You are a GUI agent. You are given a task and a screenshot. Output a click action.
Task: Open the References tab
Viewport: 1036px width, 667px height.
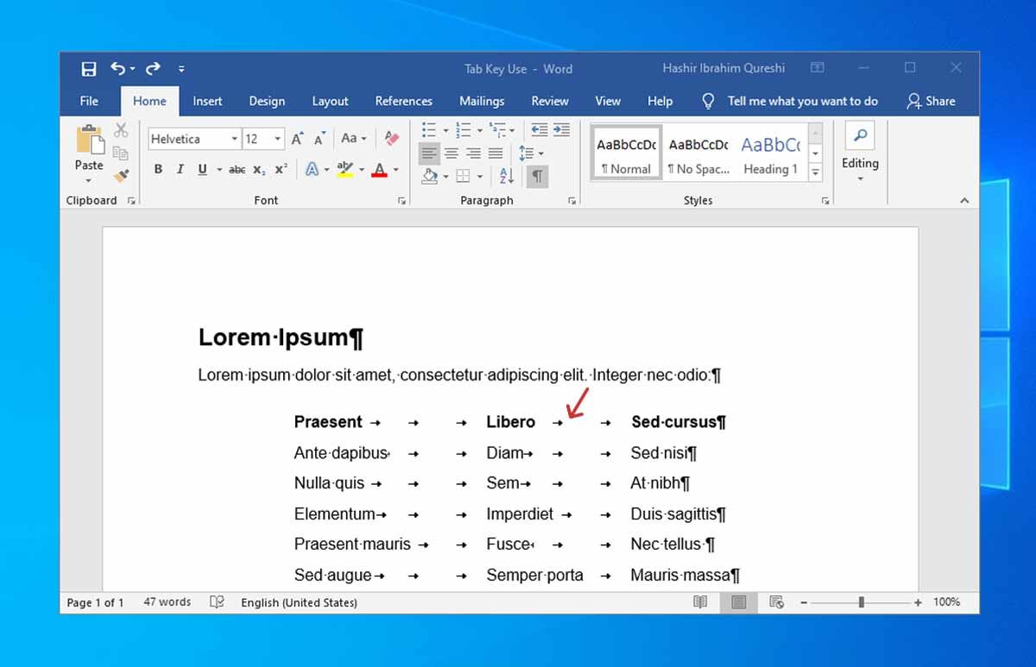tap(403, 101)
